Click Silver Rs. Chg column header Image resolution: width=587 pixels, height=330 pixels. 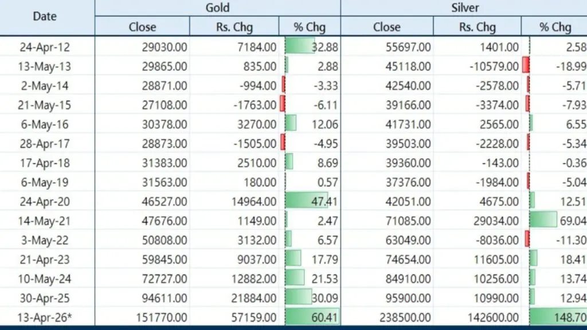(x=478, y=26)
